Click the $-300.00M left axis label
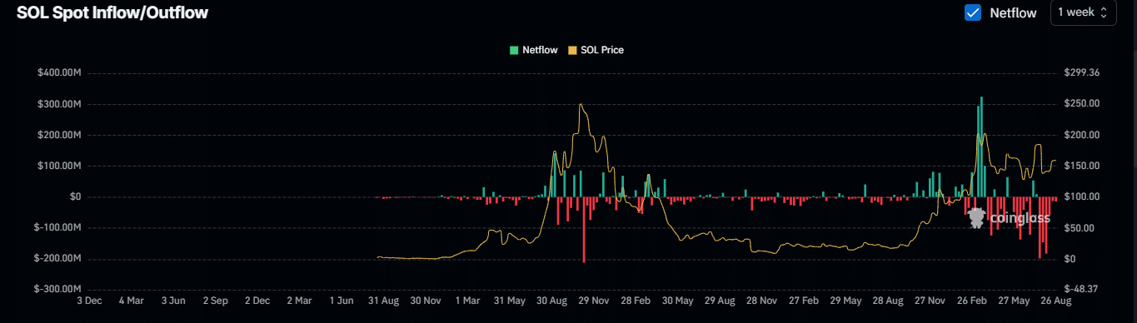 57,290
